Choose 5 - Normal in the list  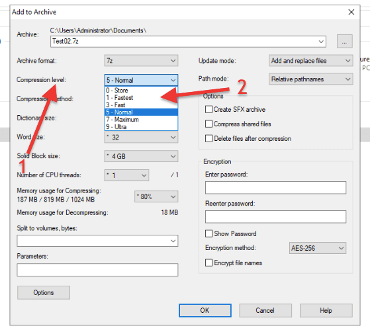pos(141,112)
